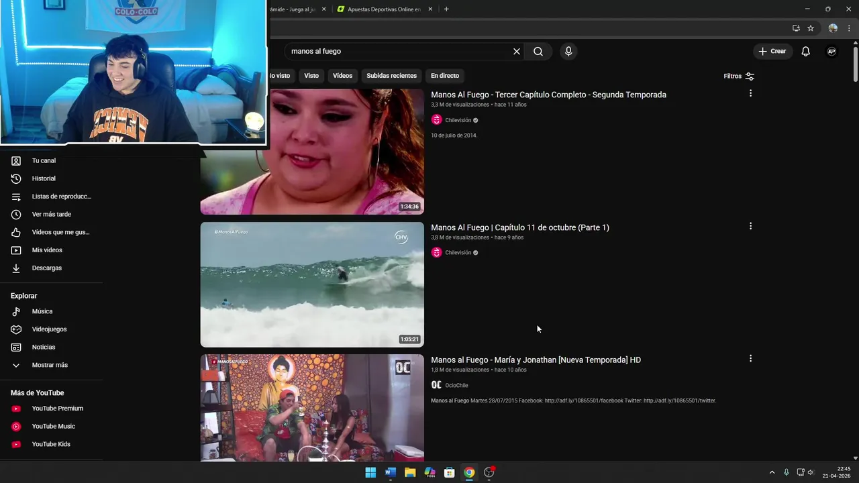Open 'Manos Al Fuego | Capítulo 11 de octubre (Parte 1)' title
The height and width of the screenshot is (483, 859).
coord(520,227)
